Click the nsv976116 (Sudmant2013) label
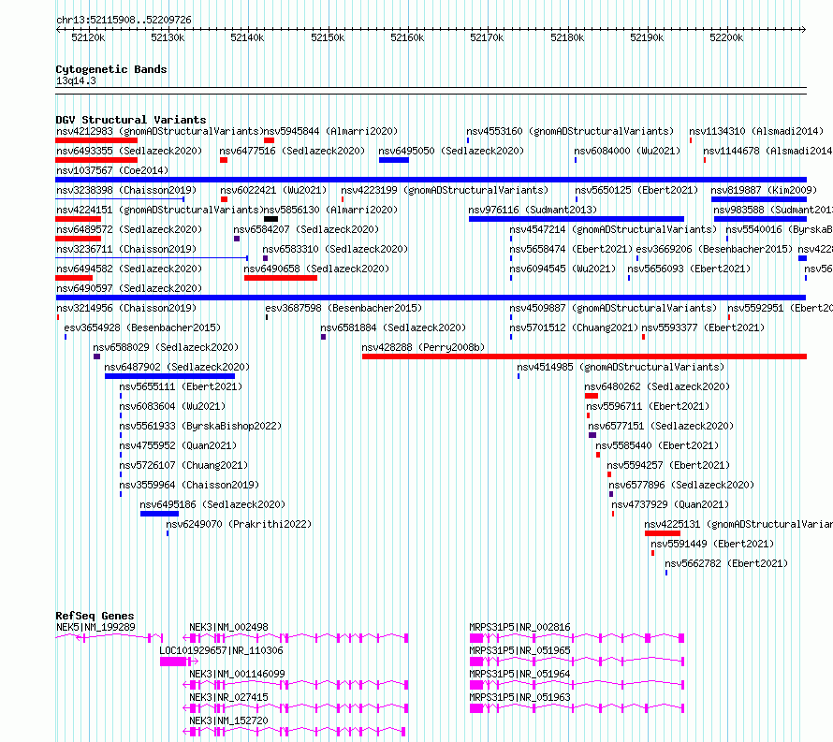The width and height of the screenshot is (833, 742). [533, 210]
